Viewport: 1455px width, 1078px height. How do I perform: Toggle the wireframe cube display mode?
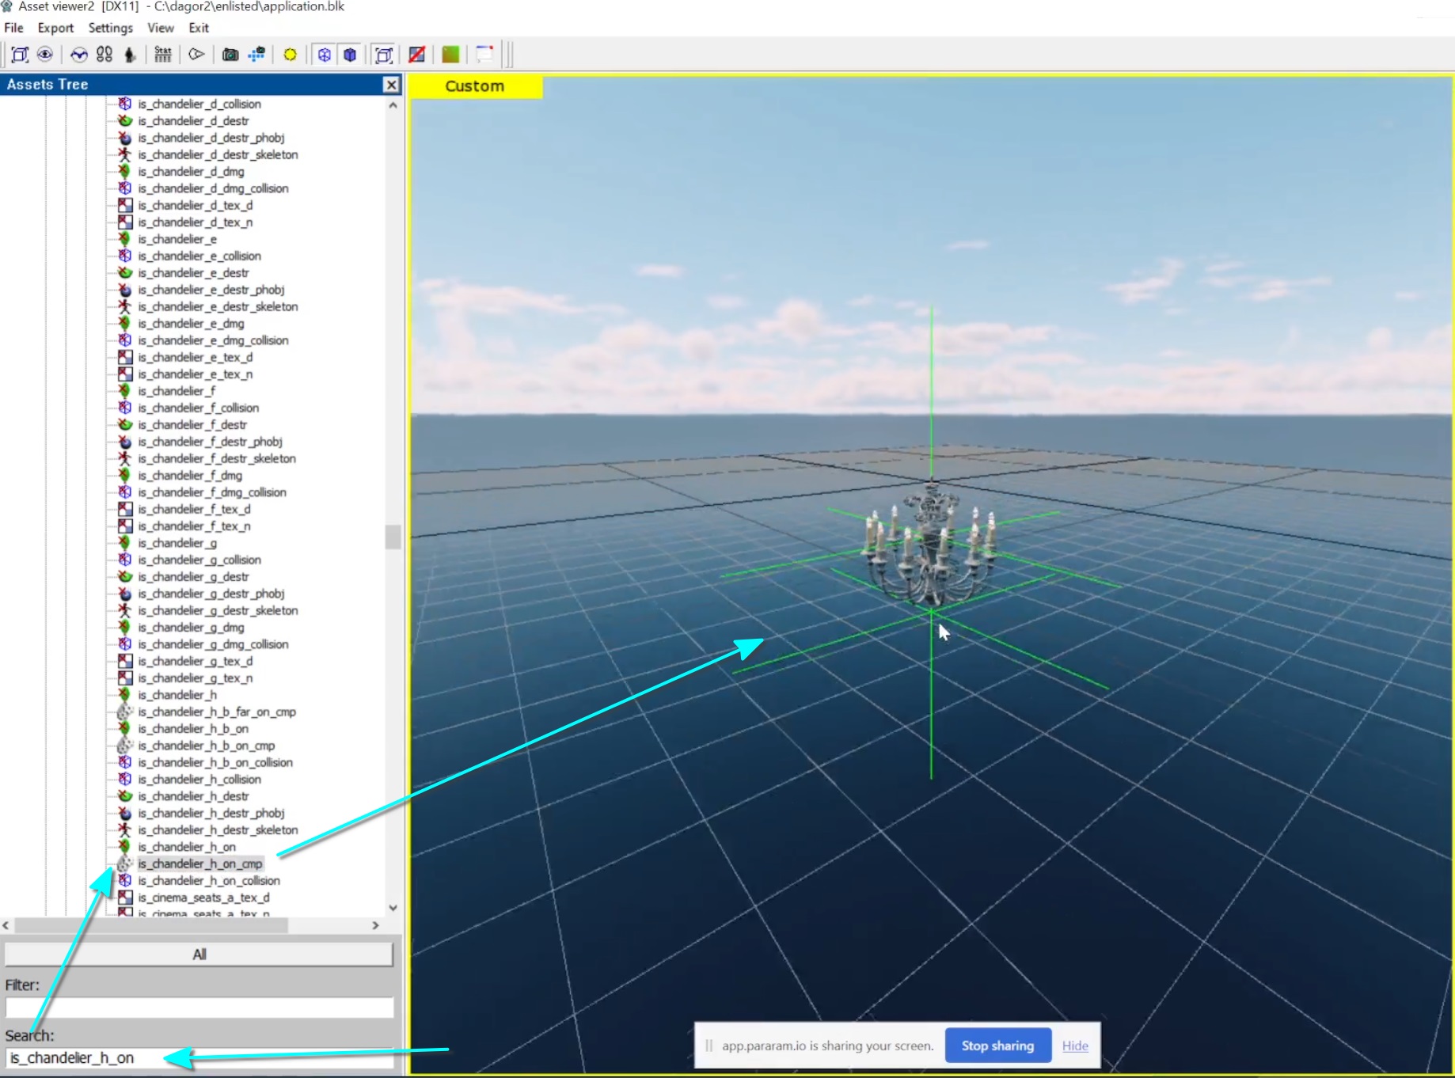(x=324, y=55)
